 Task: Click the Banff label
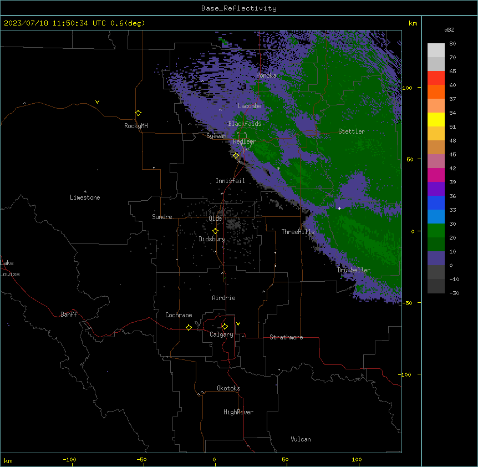point(69,314)
